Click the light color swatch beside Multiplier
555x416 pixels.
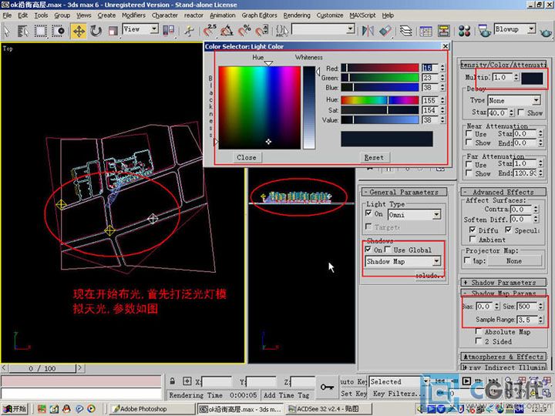[532, 78]
